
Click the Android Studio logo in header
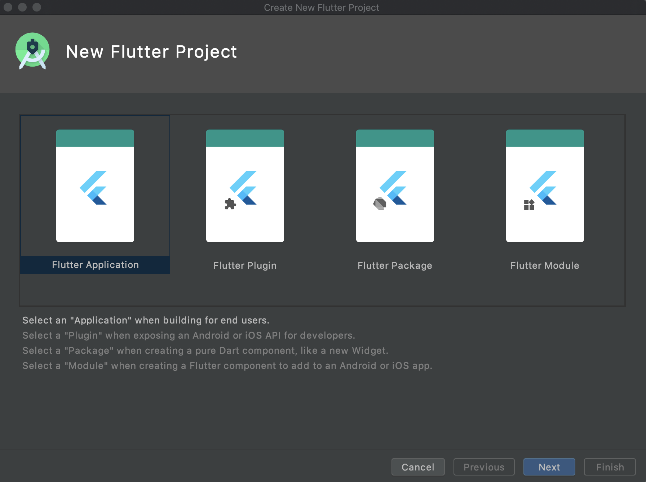(32, 51)
